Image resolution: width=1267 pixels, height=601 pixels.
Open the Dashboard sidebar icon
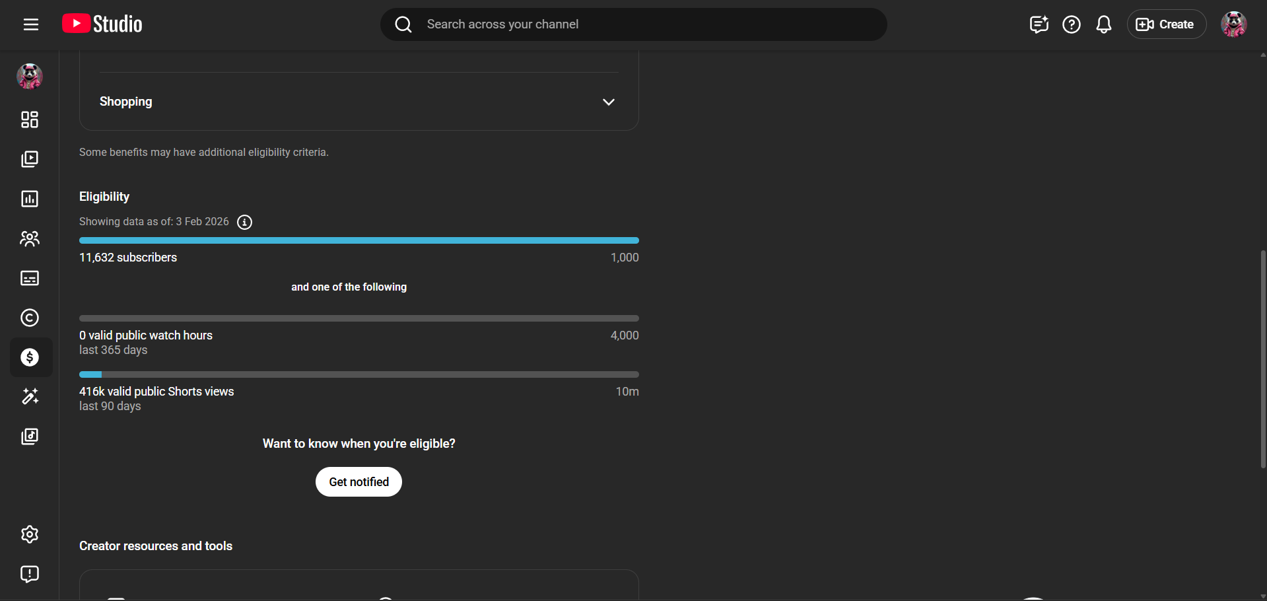pos(30,120)
